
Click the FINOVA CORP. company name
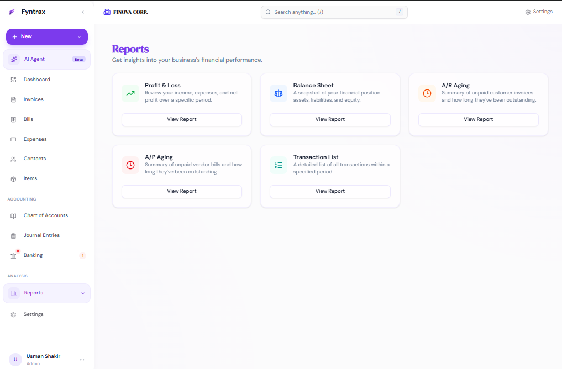[x=130, y=12]
